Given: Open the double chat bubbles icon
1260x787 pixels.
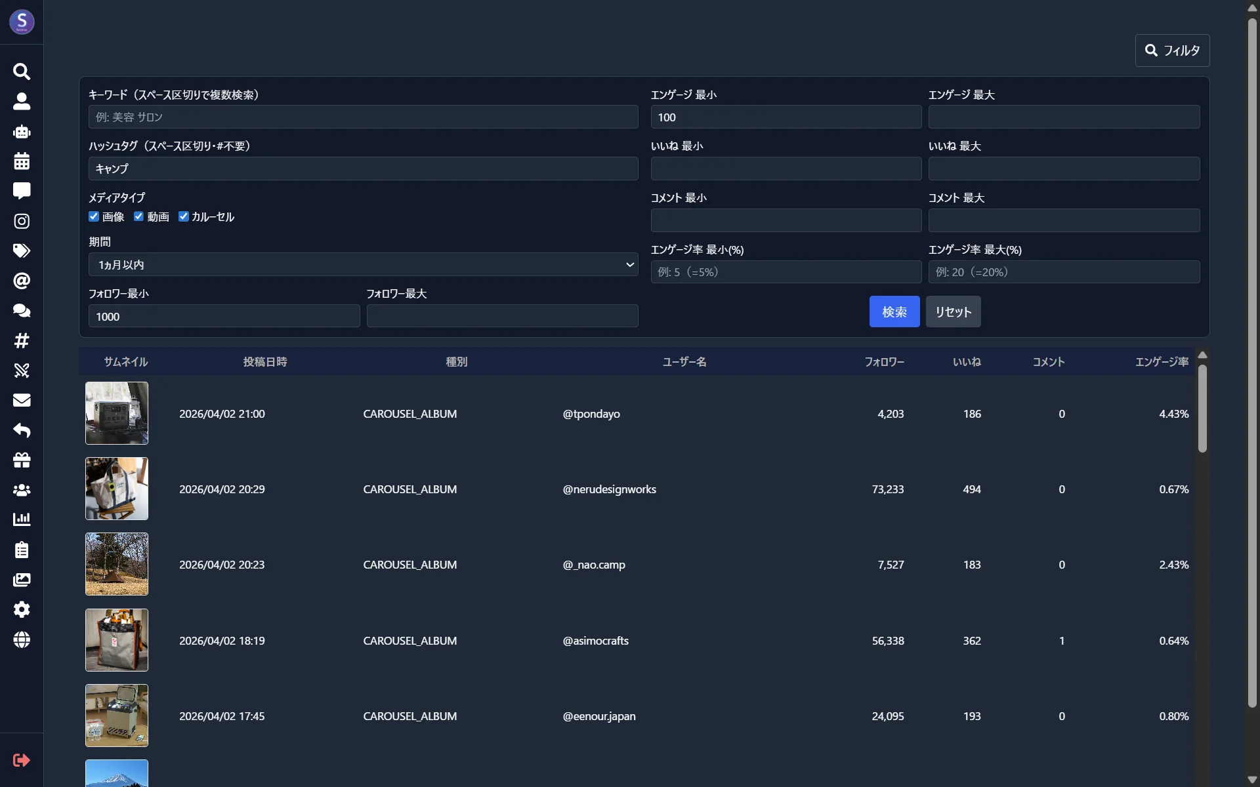Looking at the screenshot, I should pyautogui.click(x=22, y=310).
